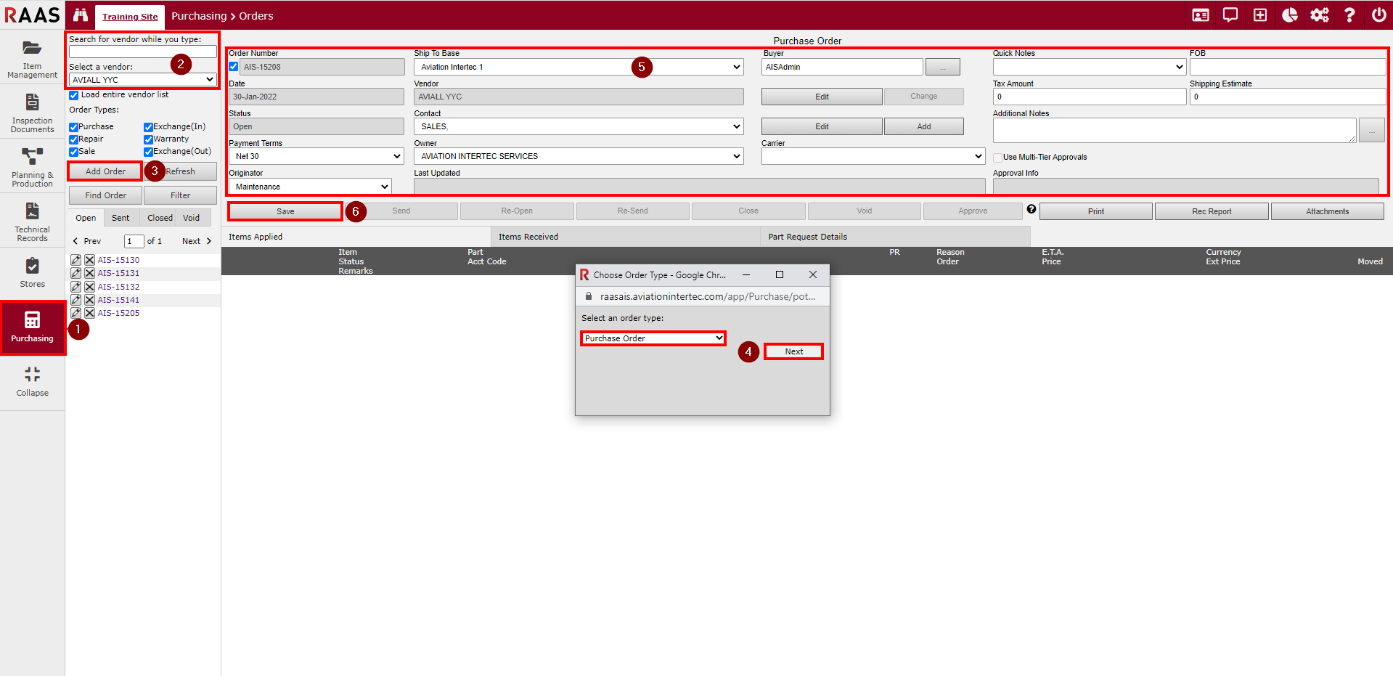The height and width of the screenshot is (676, 1393).
Task: Expand the Ship To Base dropdown
Action: [x=579, y=67]
